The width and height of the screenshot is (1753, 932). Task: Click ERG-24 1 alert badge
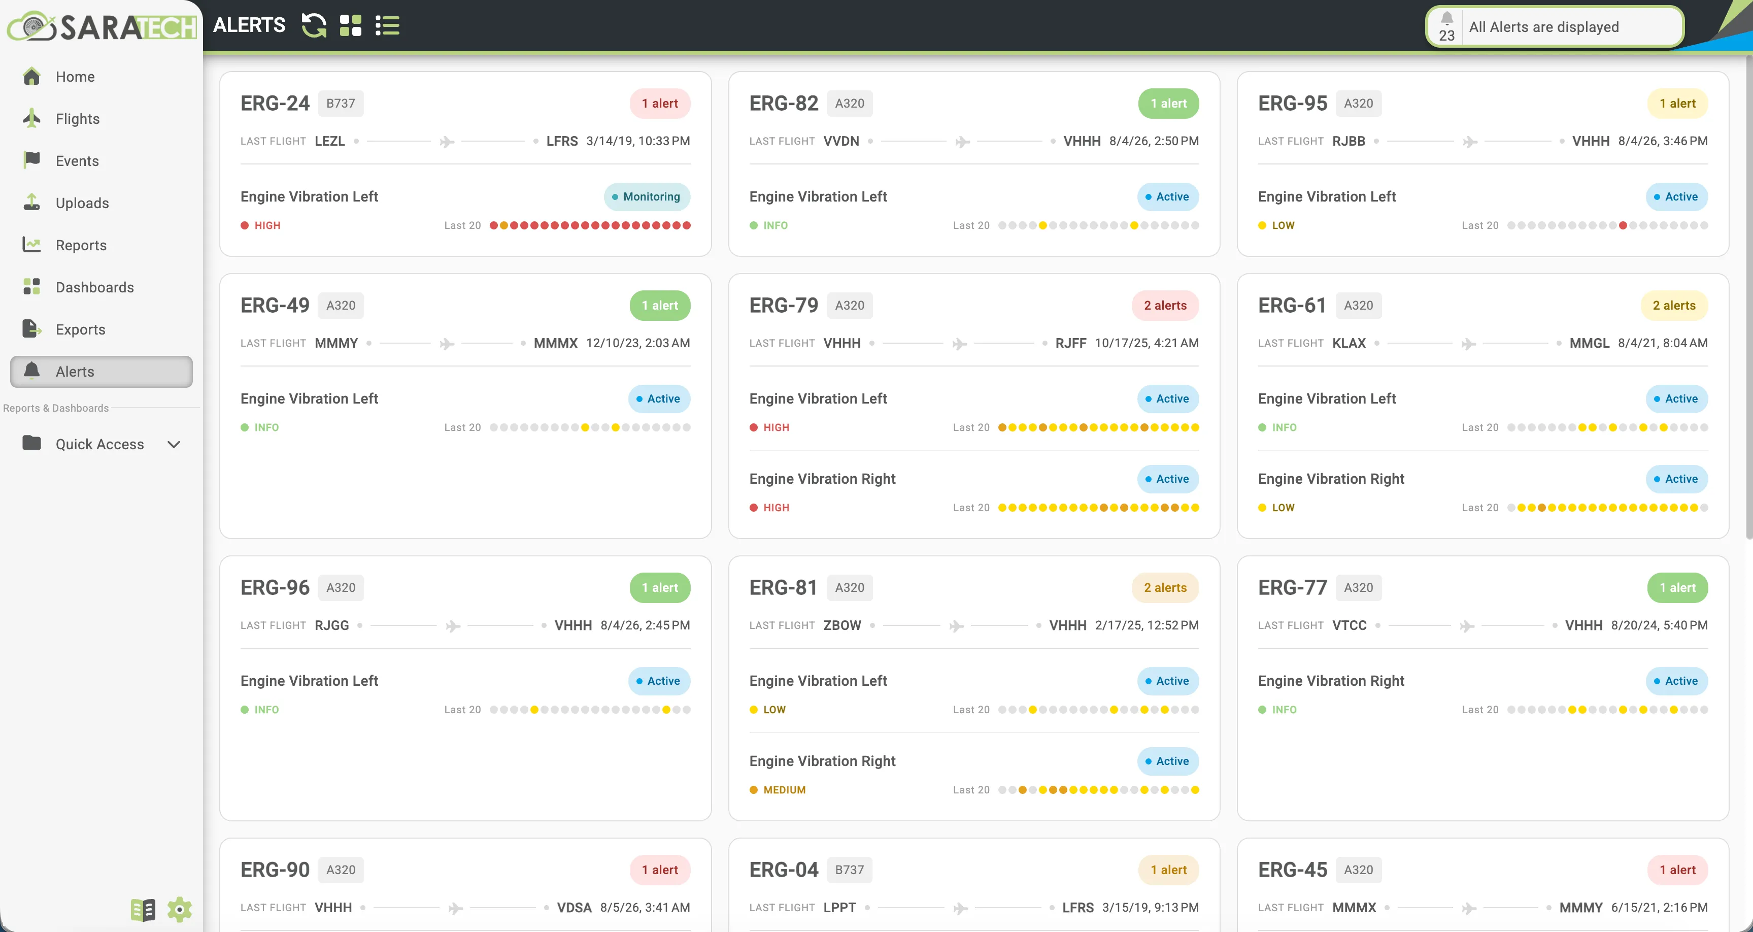tap(659, 104)
